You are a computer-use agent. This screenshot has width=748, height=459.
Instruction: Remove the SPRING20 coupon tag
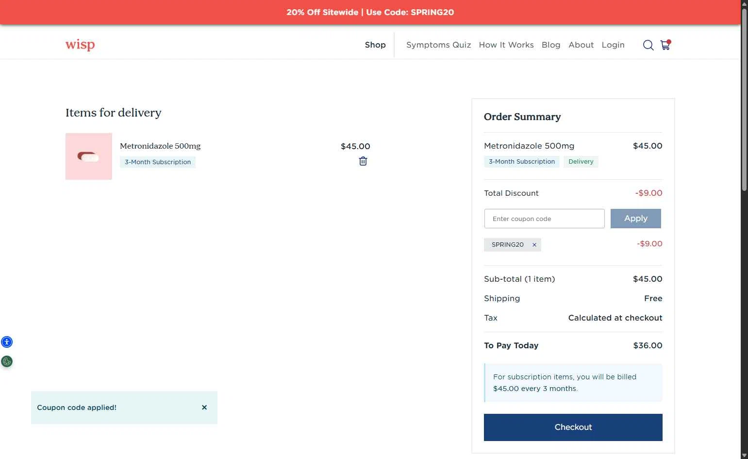(x=534, y=245)
